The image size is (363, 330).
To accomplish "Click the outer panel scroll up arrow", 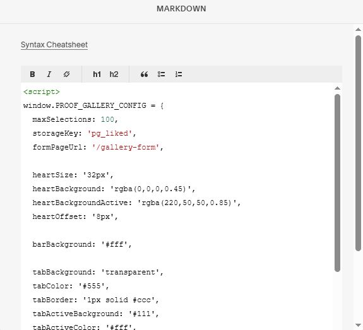I will point(358,30).
